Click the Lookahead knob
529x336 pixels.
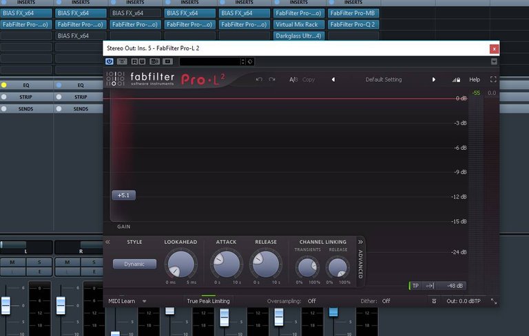pos(181,265)
